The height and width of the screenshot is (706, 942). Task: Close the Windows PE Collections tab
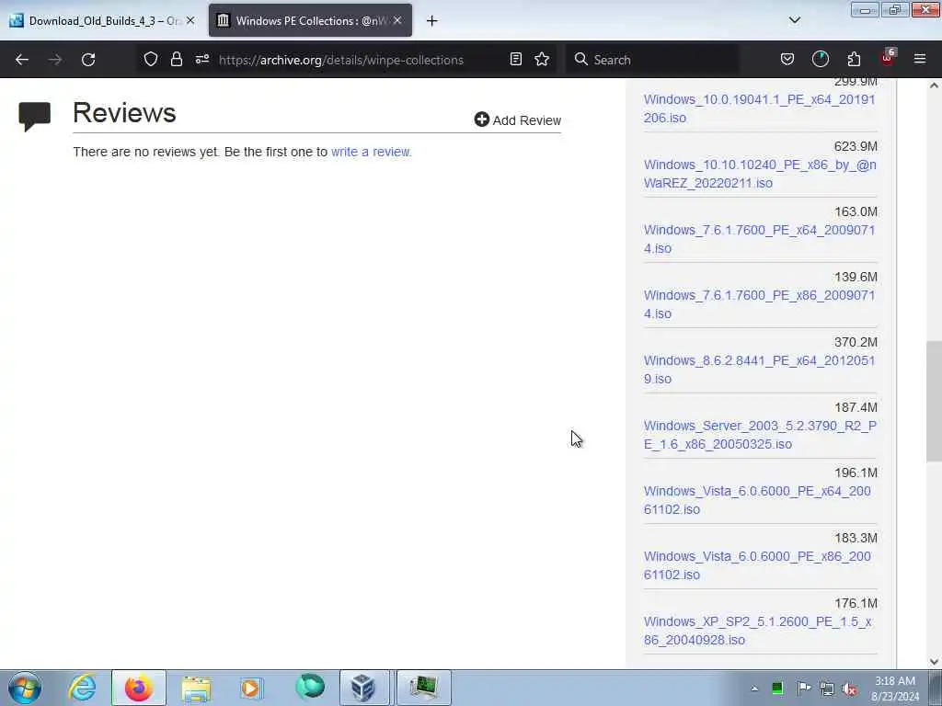[x=397, y=20]
